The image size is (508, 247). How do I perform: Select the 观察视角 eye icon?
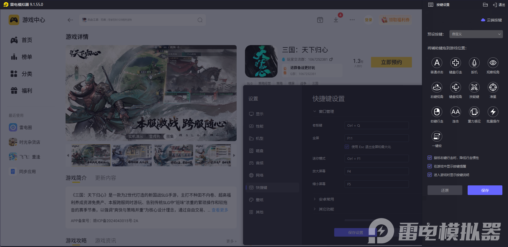pyautogui.click(x=493, y=63)
